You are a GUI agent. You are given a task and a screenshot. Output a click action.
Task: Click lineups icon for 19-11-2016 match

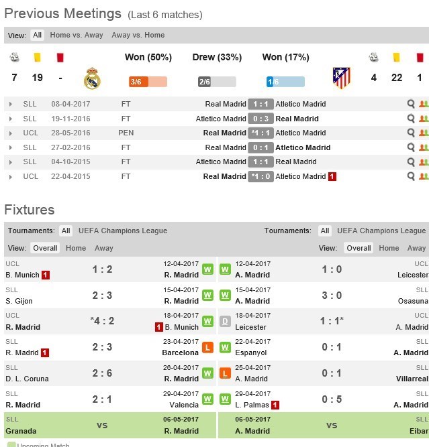[x=423, y=119]
